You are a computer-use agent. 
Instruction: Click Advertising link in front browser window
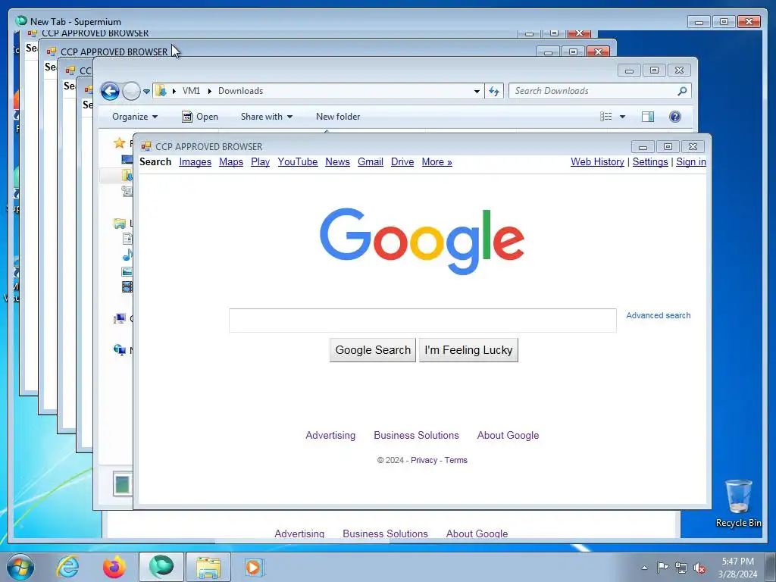(x=330, y=436)
